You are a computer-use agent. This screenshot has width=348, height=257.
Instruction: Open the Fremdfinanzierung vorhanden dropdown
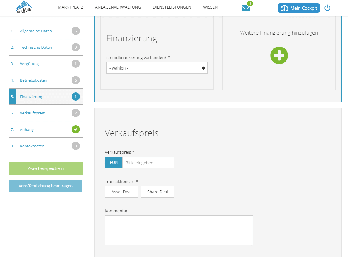click(157, 68)
